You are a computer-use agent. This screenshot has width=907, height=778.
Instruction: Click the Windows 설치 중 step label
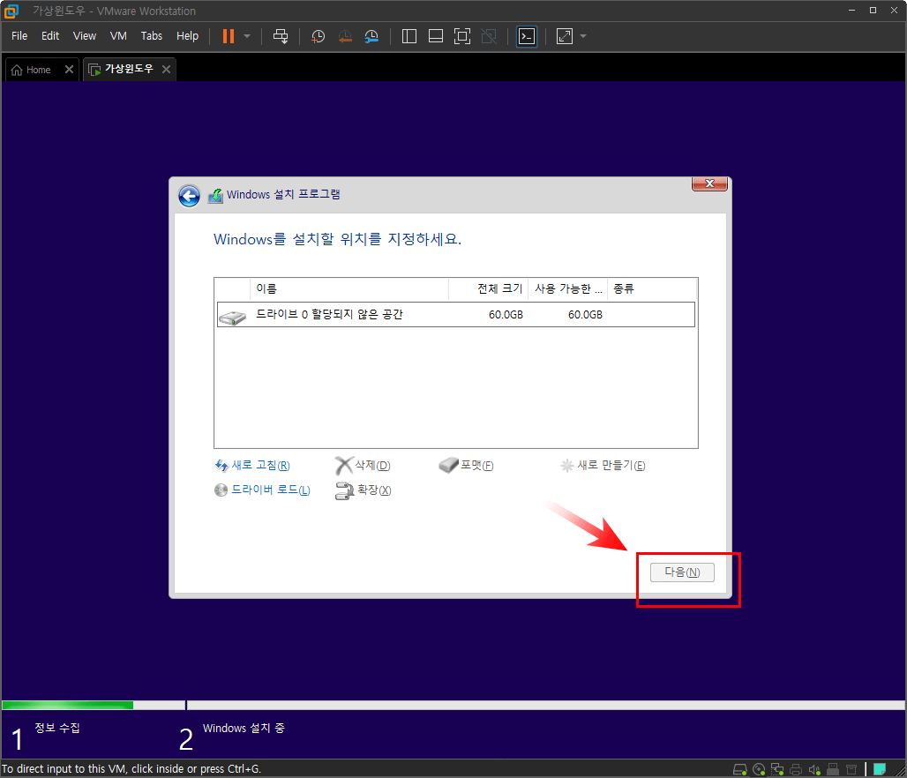tap(244, 728)
